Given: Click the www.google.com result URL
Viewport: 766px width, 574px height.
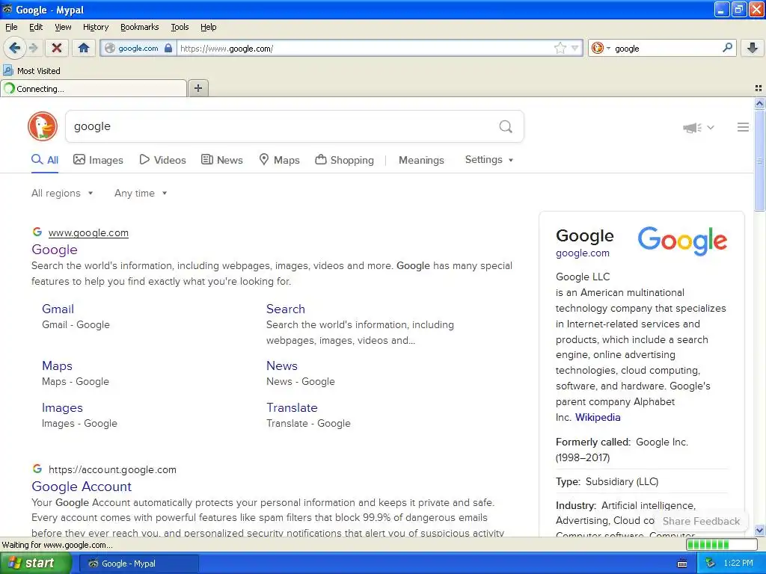Looking at the screenshot, I should (88, 233).
